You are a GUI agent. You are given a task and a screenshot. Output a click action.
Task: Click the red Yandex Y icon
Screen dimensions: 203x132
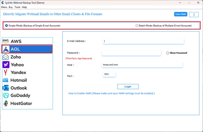pyautogui.click(x=5, y=72)
